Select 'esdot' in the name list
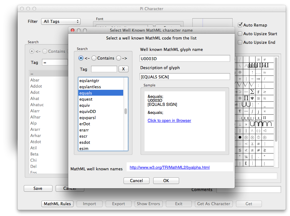 click(x=101, y=142)
